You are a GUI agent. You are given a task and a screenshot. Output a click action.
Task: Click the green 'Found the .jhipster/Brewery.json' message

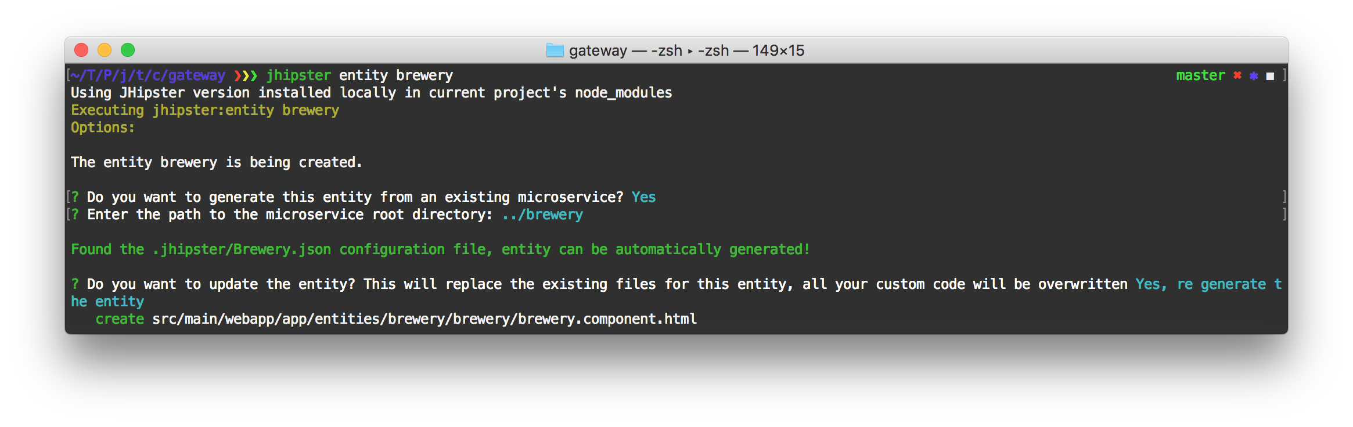(440, 249)
